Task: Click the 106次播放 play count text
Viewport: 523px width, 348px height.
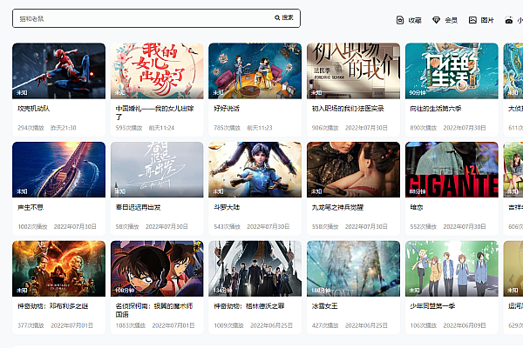Action: point(424,325)
